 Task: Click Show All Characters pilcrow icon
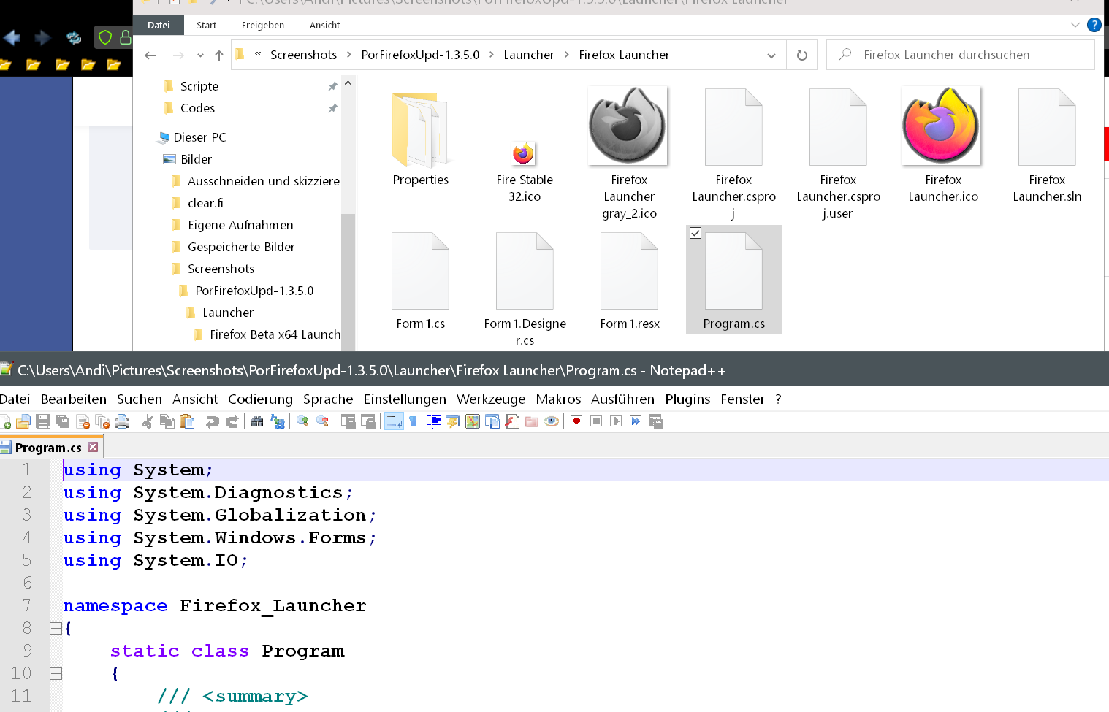point(413,421)
